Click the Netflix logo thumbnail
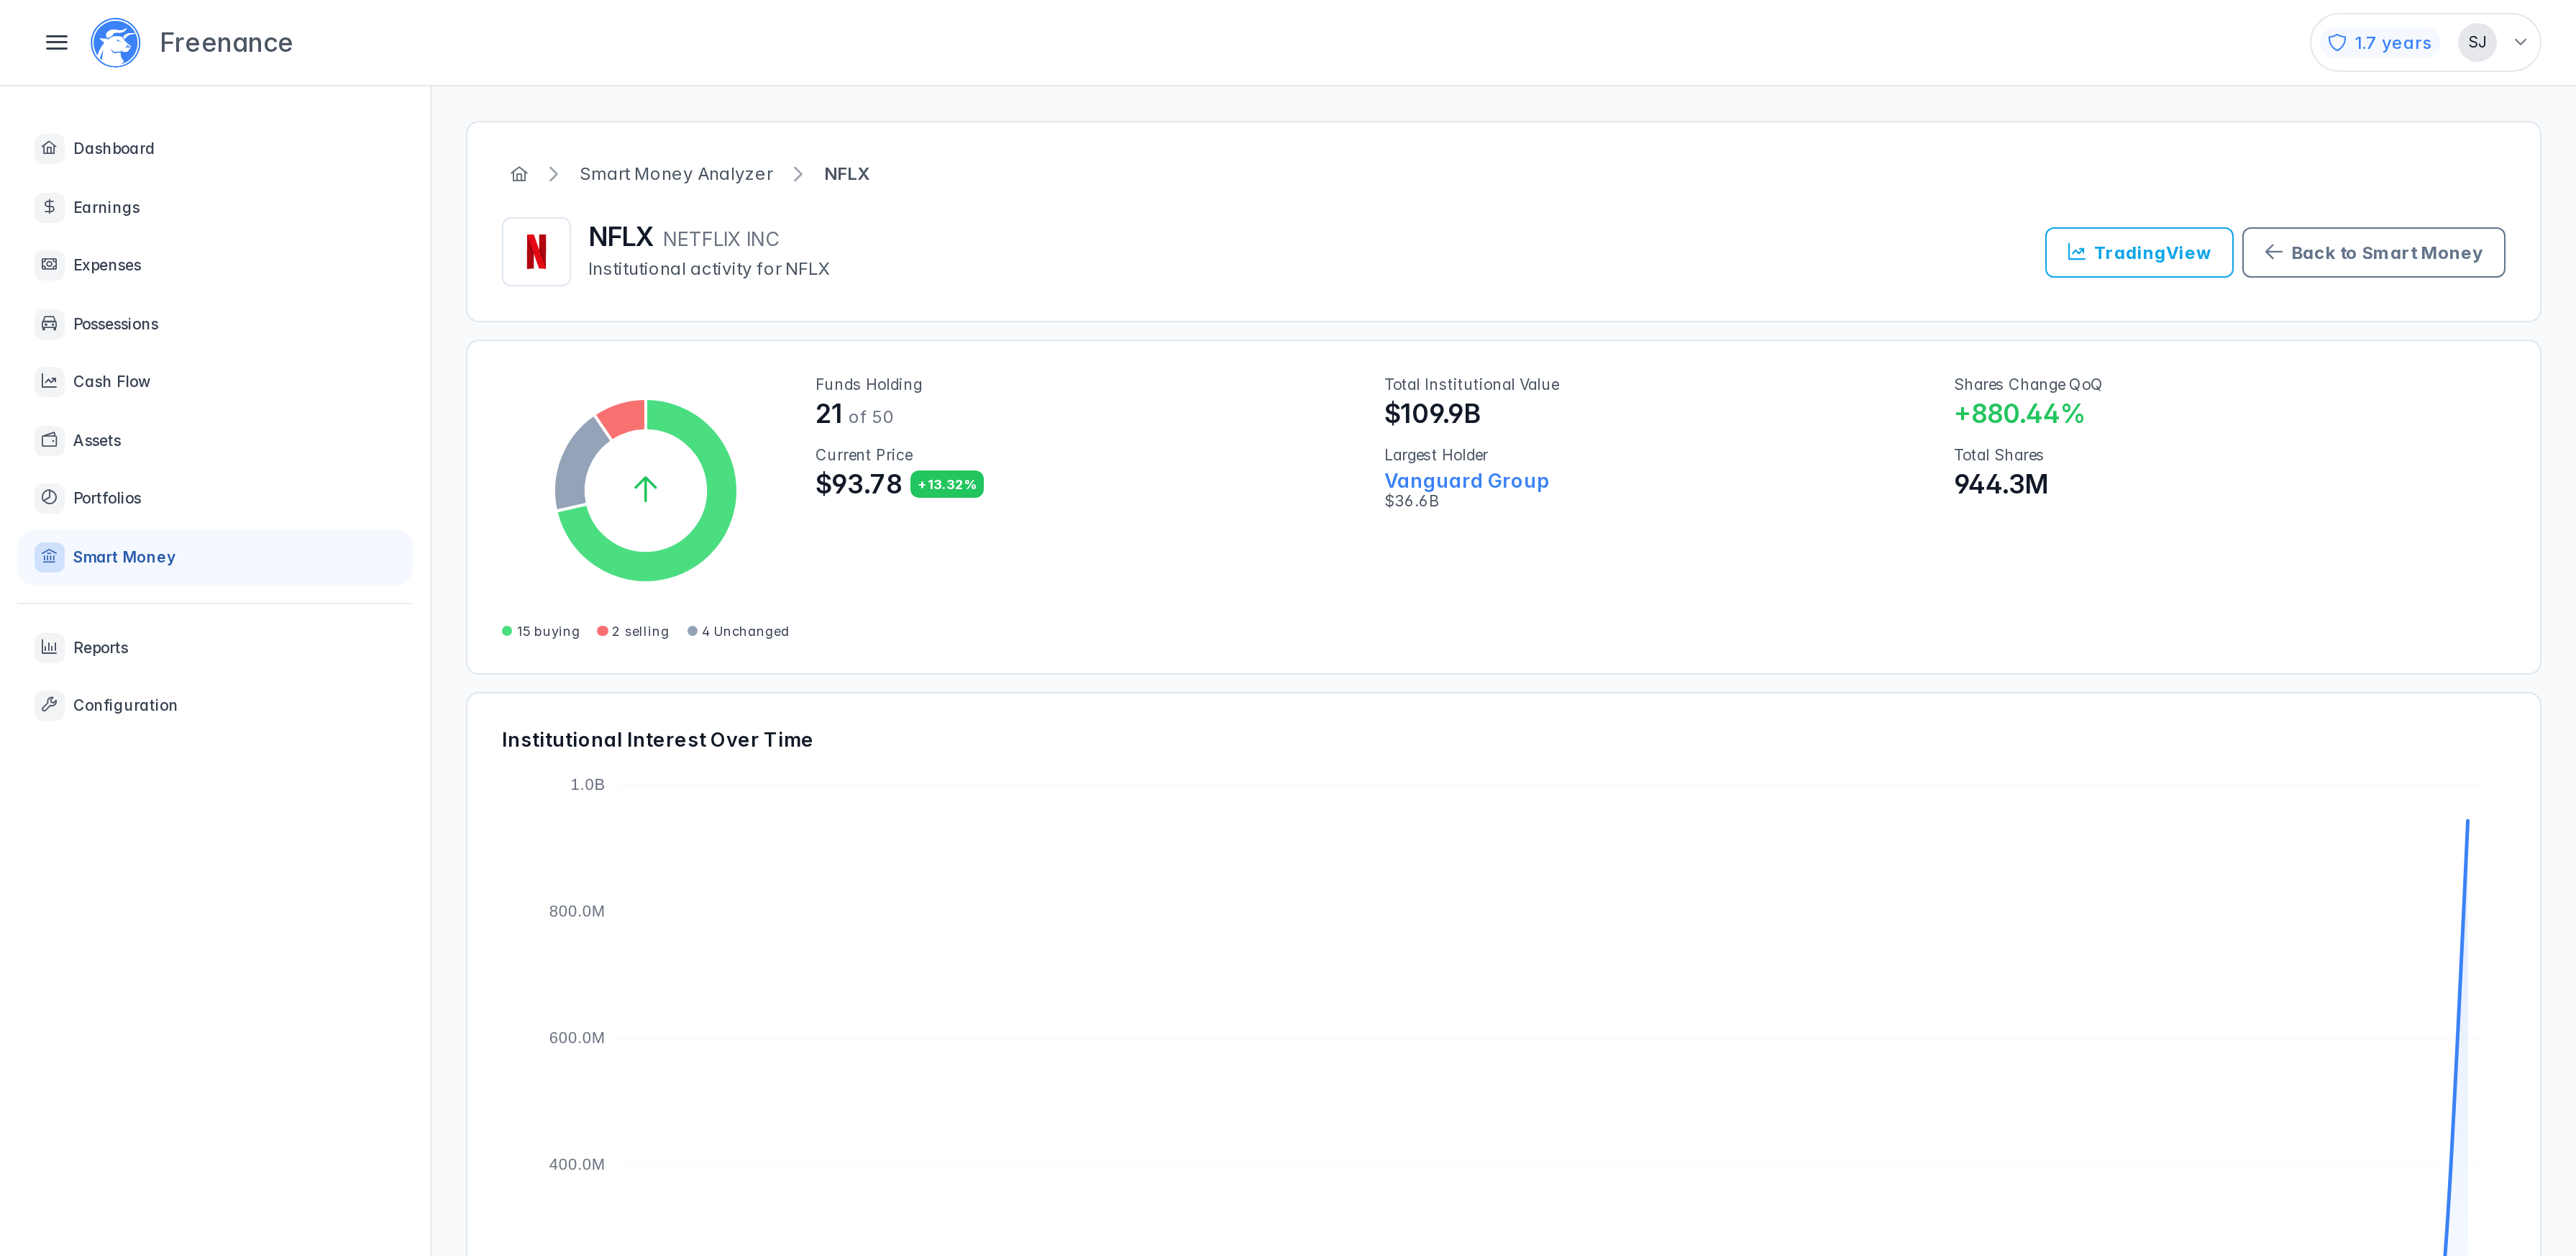2576x1256 pixels. click(x=536, y=252)
